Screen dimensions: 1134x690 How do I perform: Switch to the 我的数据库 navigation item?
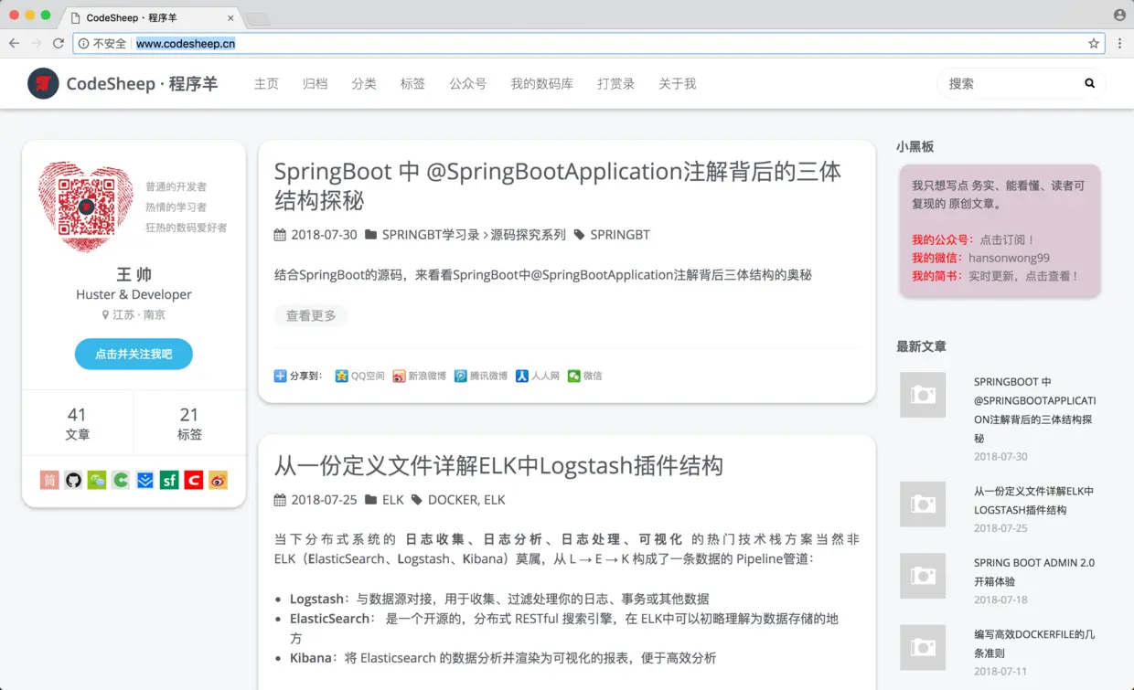click(x=541, y=83)
